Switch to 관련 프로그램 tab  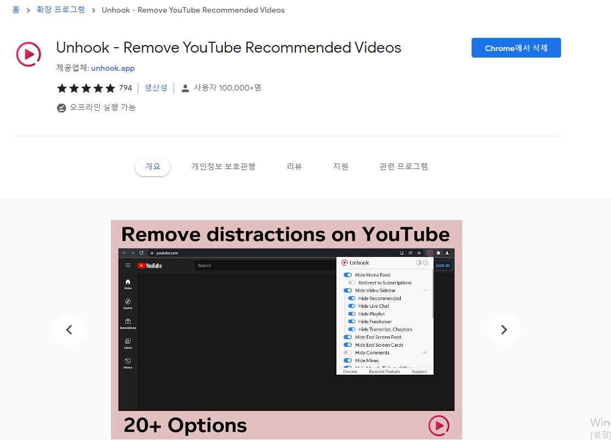coord(403,167)
